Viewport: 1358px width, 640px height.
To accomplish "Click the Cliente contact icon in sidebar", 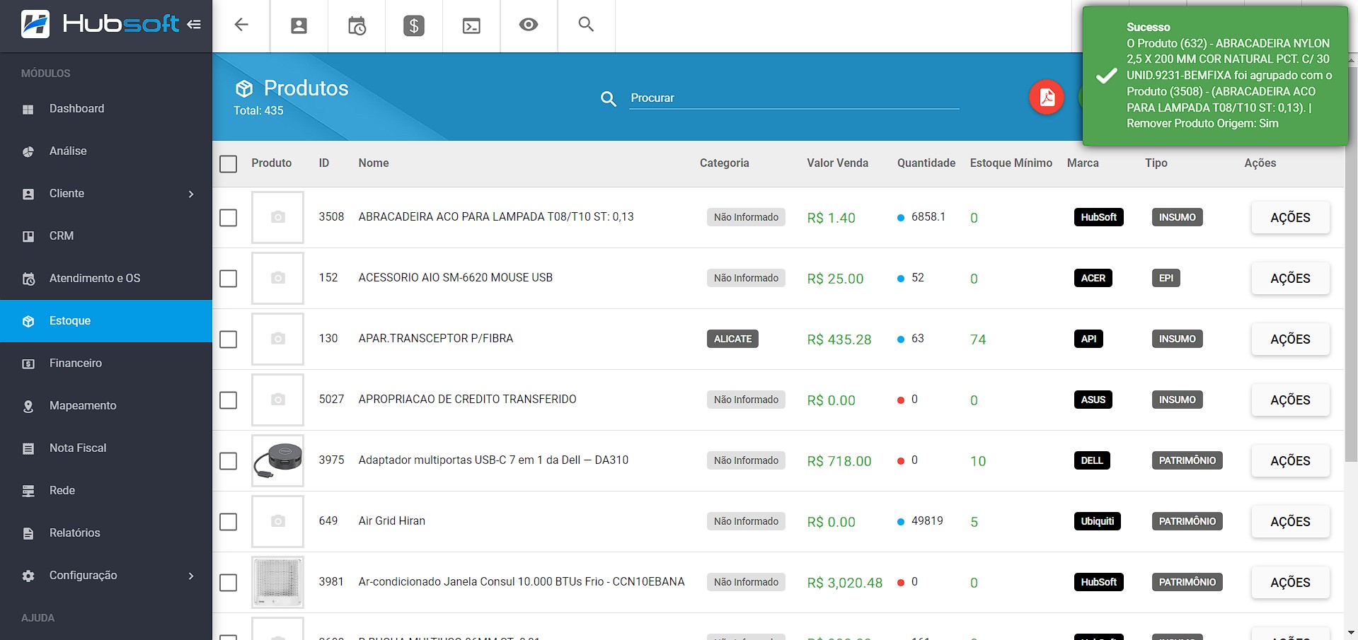I will tap(28, 194).
